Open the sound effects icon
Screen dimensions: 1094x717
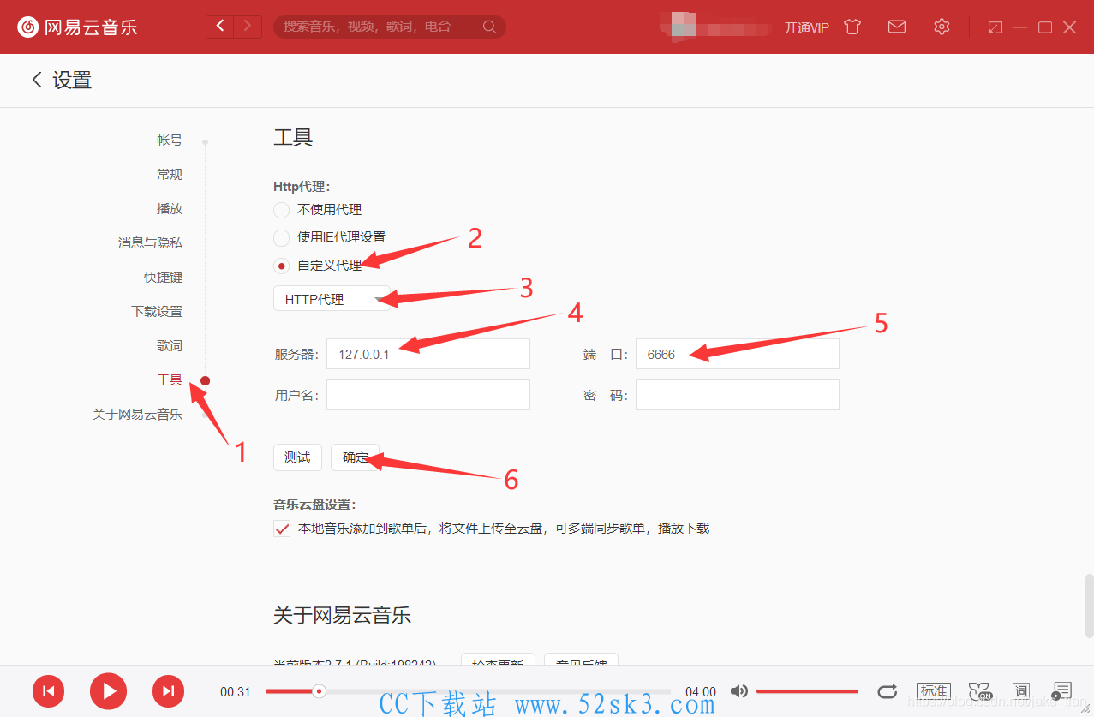(979, 691)
